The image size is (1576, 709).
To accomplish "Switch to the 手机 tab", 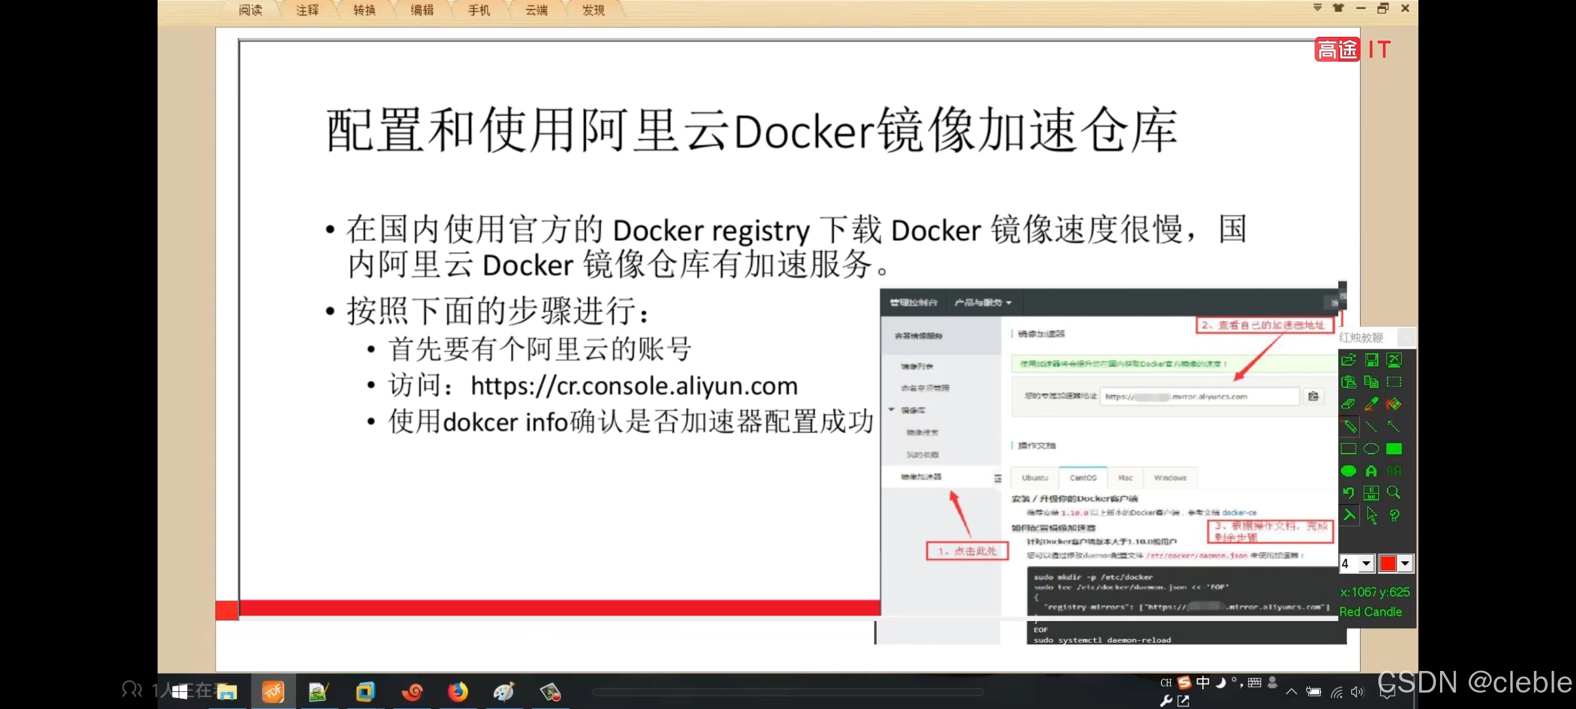I will click(x=479, y=10).
